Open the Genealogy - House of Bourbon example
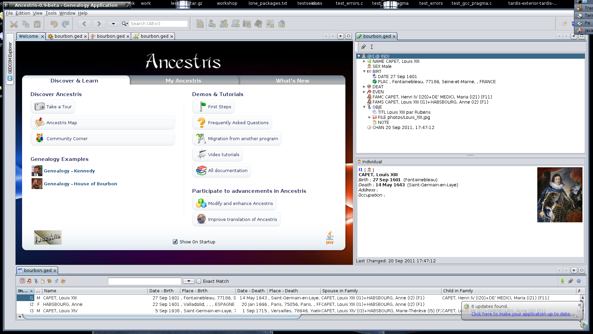The height and width of the screenshot is (334, 593). pyautogui.click(x=80, y=184)
